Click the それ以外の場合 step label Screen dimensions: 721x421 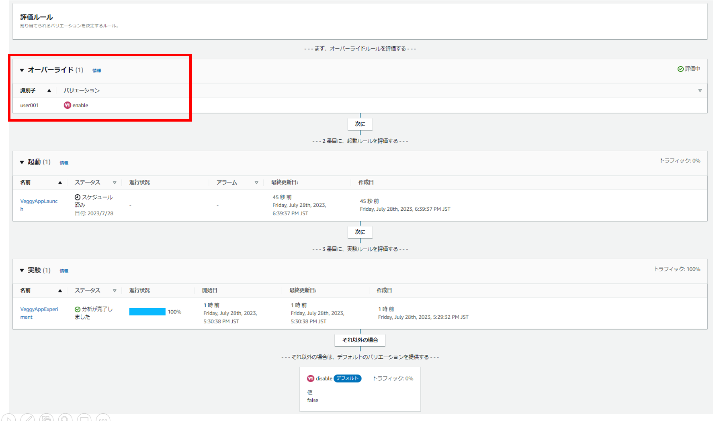tap(360, 340)
